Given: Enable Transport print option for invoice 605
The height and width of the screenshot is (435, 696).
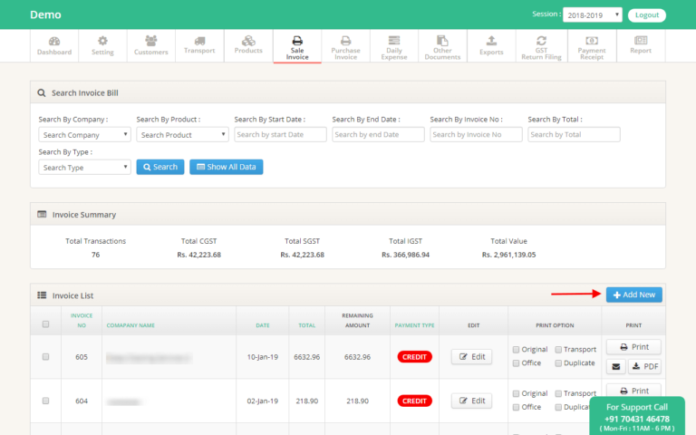Looking at the screenshot, I should (x=557, y=350).
